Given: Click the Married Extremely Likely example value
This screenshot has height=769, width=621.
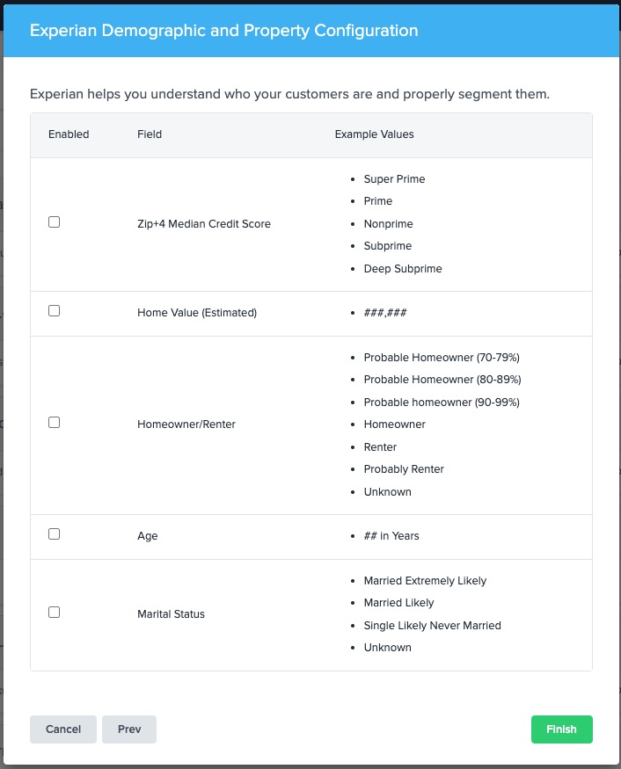Looking at the screenshot, I should pyautogui.click(x=425, y=581).
